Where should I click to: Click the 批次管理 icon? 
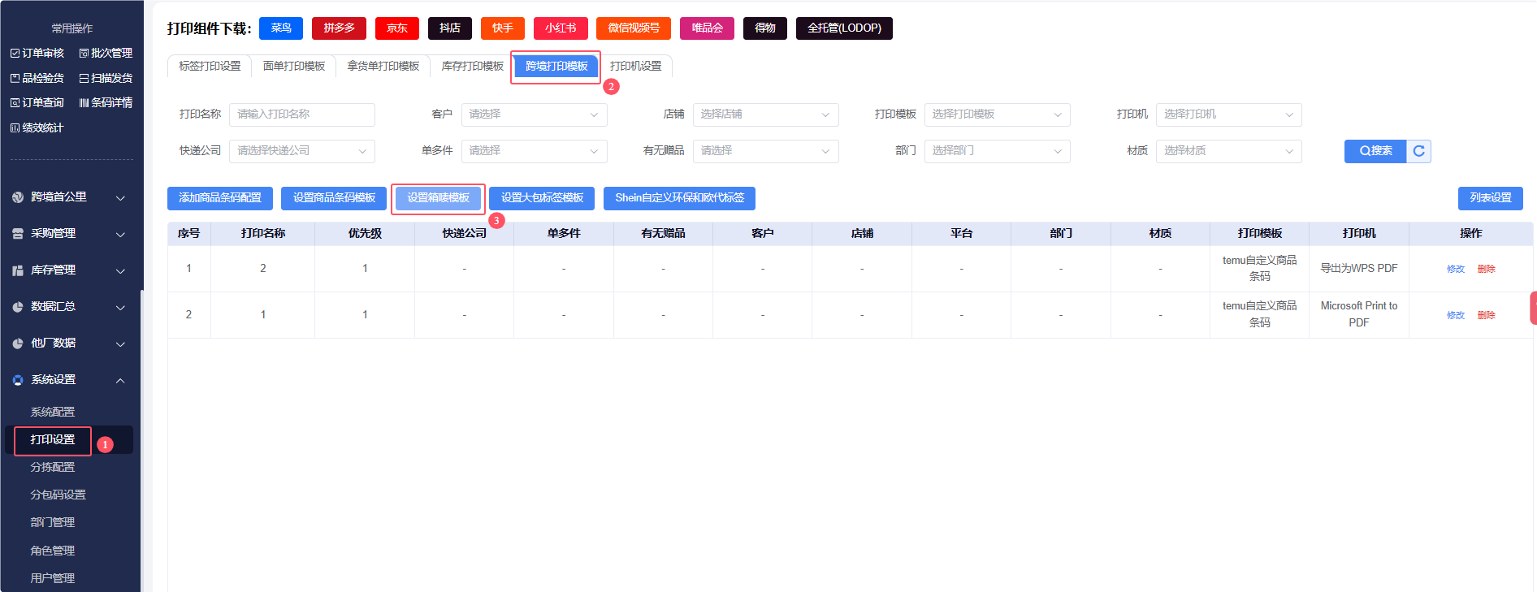coord(84,54)
